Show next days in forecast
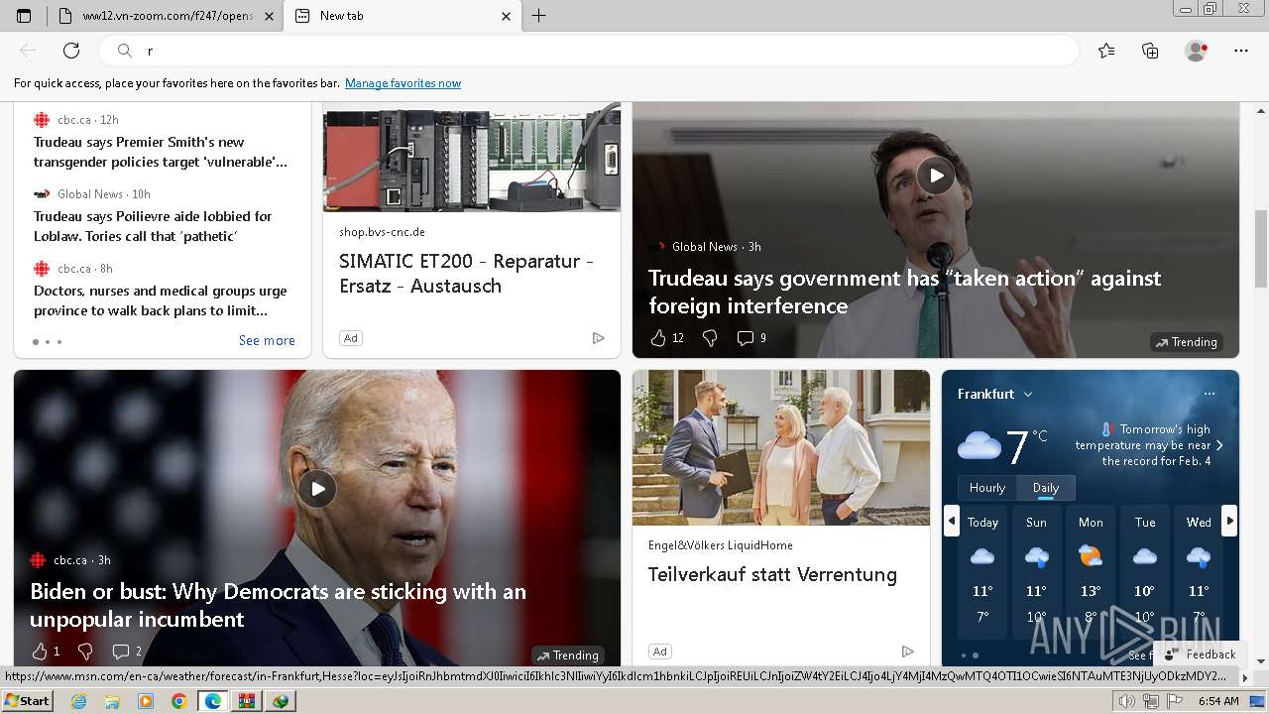Image resolution: width=1269 pixels, height=714 pixels. click(1229, 521)
